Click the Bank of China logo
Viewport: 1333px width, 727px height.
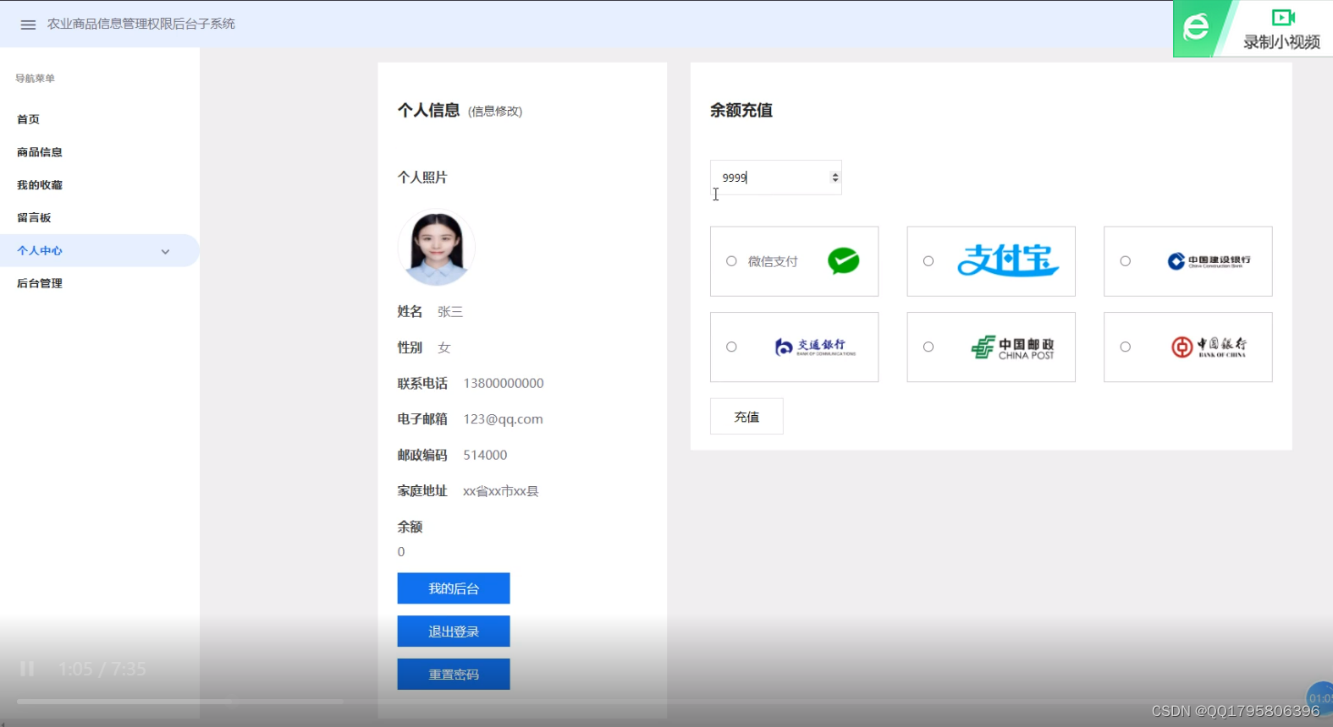point(1209,347)
